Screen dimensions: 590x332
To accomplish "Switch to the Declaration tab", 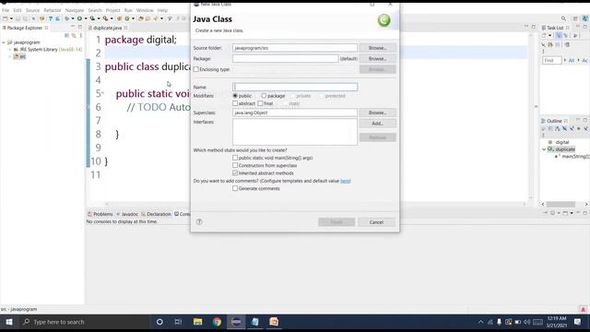I will [156, 214].
